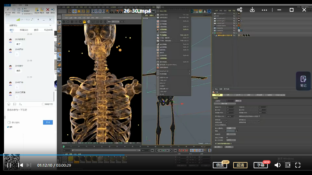Open the Octane menu in C4D
Image resolution: width=312 pixels, height=175 pixels.
[x=141, y=7]
